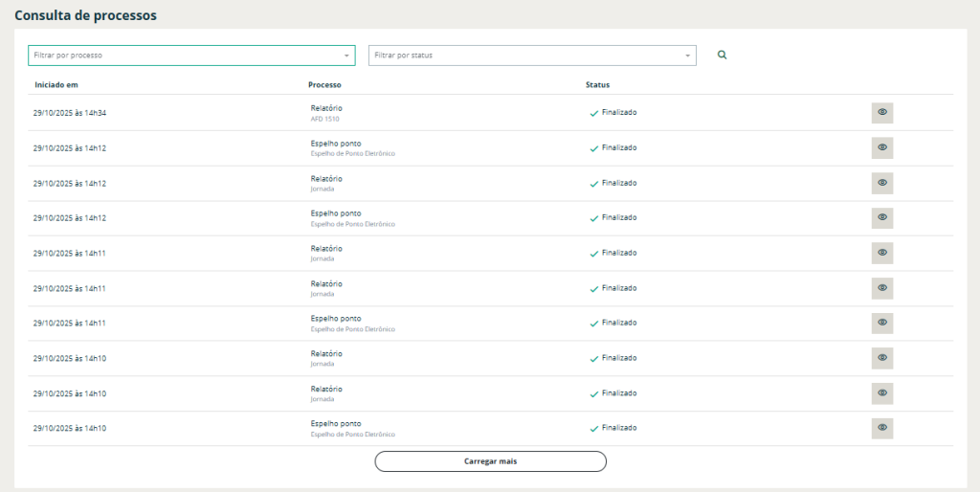Expand the Filtrar por status dropdown arrow

pyautogui.click(x=687, y=56)
